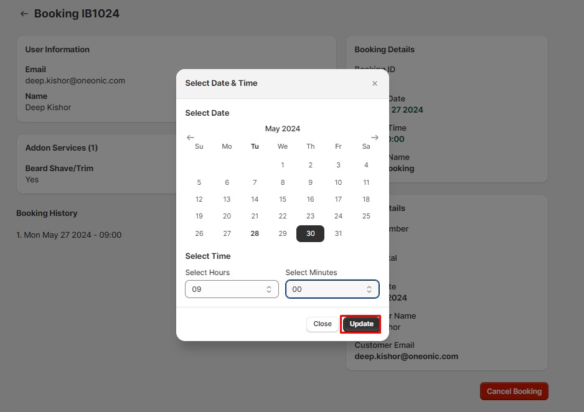This screenshot has width=584, height=412.
Task: Choose May 10 on the calendar
Action: click(338, 183)
